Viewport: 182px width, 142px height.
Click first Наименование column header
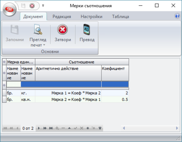click(13, 73)
